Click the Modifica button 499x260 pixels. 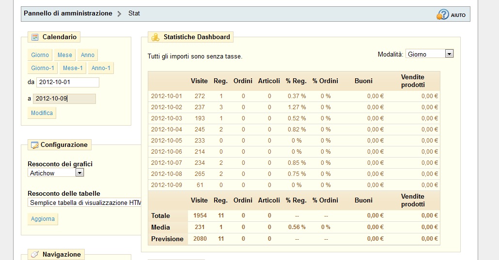(x=42, y=113)
